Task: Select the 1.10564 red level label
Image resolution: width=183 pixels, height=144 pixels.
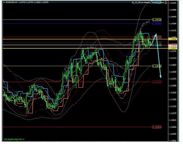Action: pos(157,127)
